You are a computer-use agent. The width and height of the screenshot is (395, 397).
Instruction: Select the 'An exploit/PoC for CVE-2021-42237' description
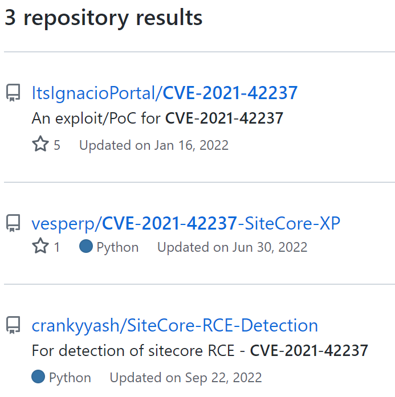pyautogui.click(x=157, y=118)
